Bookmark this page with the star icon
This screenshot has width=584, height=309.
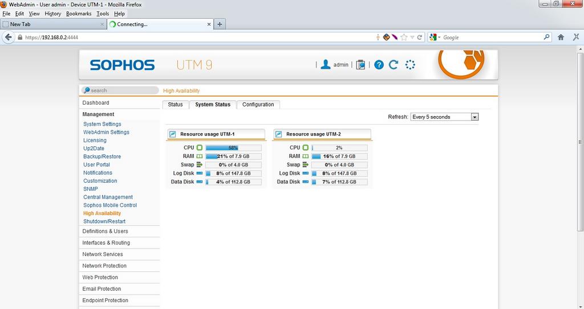(404, 37)
